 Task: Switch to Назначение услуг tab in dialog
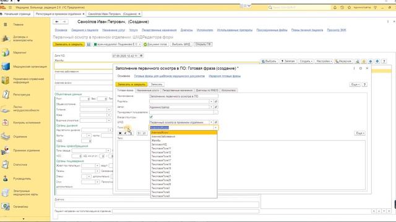(x=148, y=91)
